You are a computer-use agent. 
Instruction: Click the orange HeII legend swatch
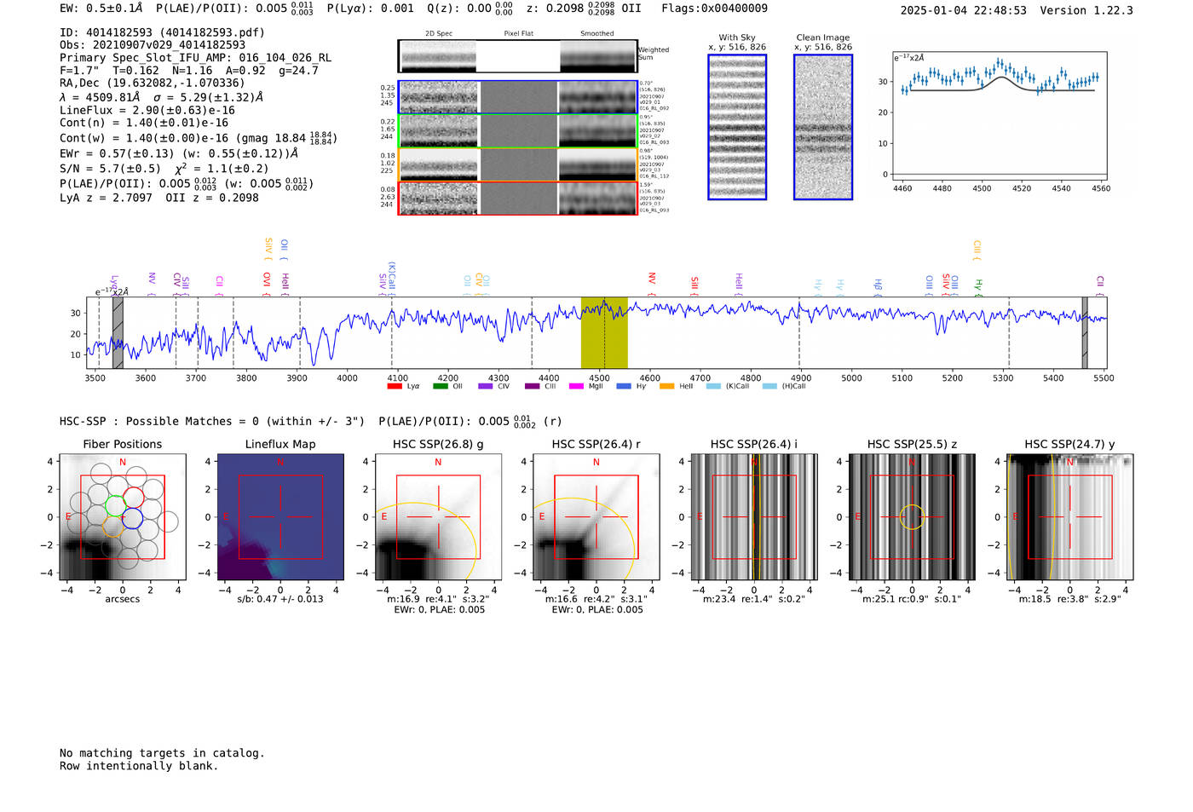(x=667, y=387)
